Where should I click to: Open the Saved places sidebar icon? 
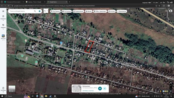[x=3, y=17]
